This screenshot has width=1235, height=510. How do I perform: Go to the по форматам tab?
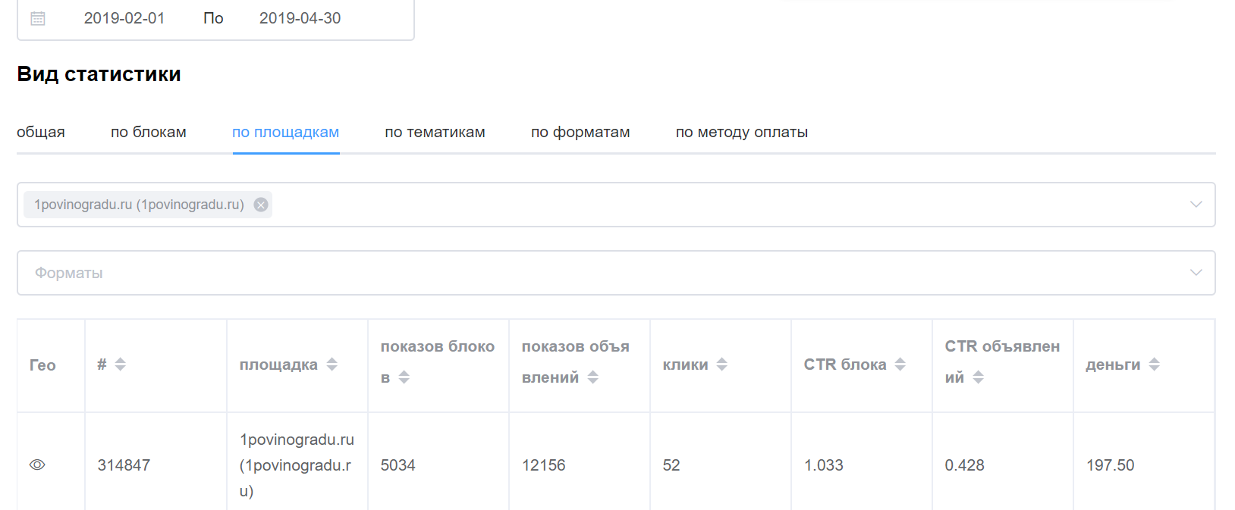[x=580, y=132]
